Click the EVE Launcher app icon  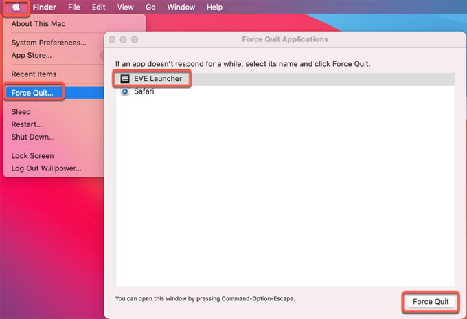click(x=125, y=78)
